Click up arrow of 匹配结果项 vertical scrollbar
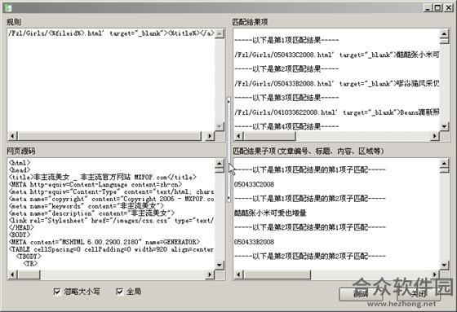The width and height of the screenshot is (457, 312). (444, 33)
